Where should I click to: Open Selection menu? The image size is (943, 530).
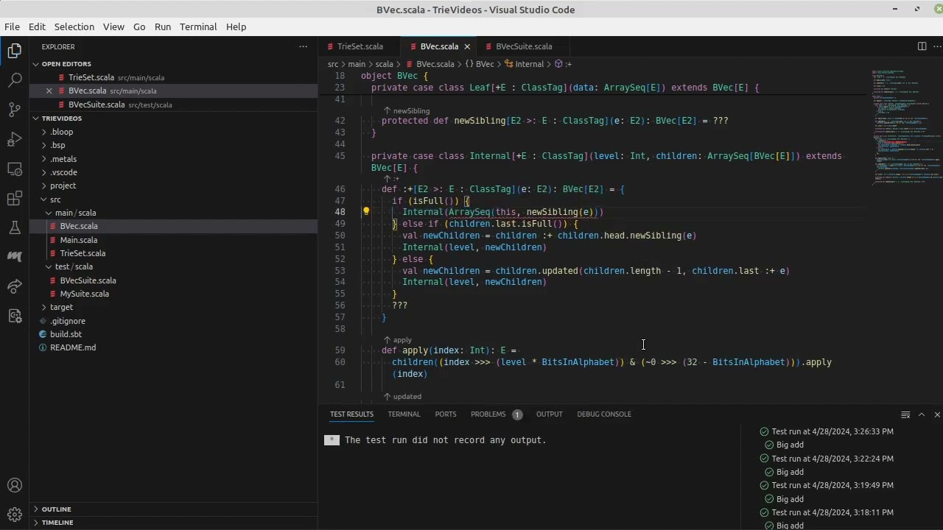(x=74, y=26)
